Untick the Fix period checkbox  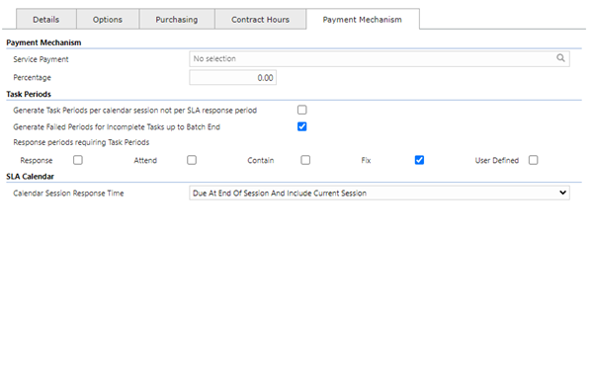(419, 160)
